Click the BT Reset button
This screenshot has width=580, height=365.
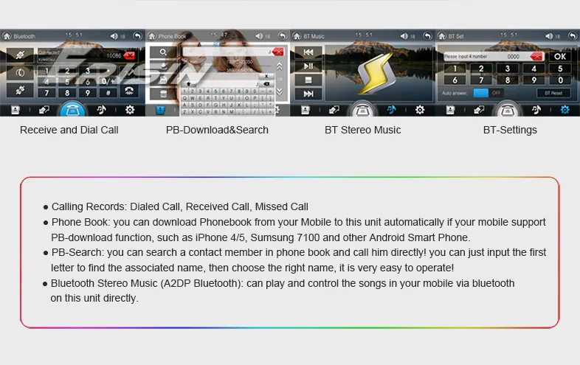click(x=553, y=93)
